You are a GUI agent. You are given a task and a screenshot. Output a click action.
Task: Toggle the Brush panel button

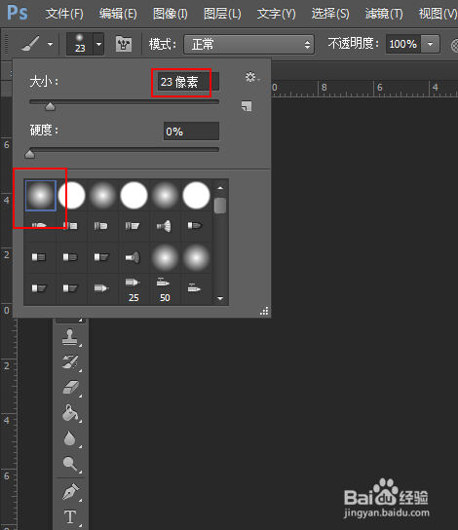pos(124,44)
